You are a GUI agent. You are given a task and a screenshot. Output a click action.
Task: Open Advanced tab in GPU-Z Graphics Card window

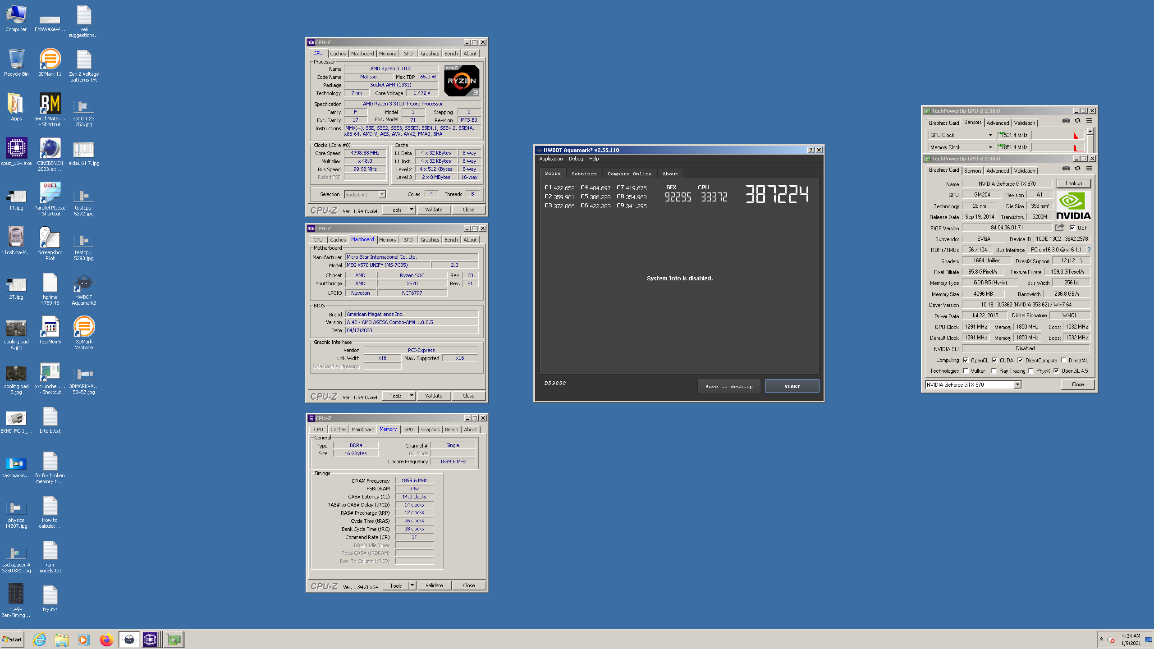tap(998, 170)
